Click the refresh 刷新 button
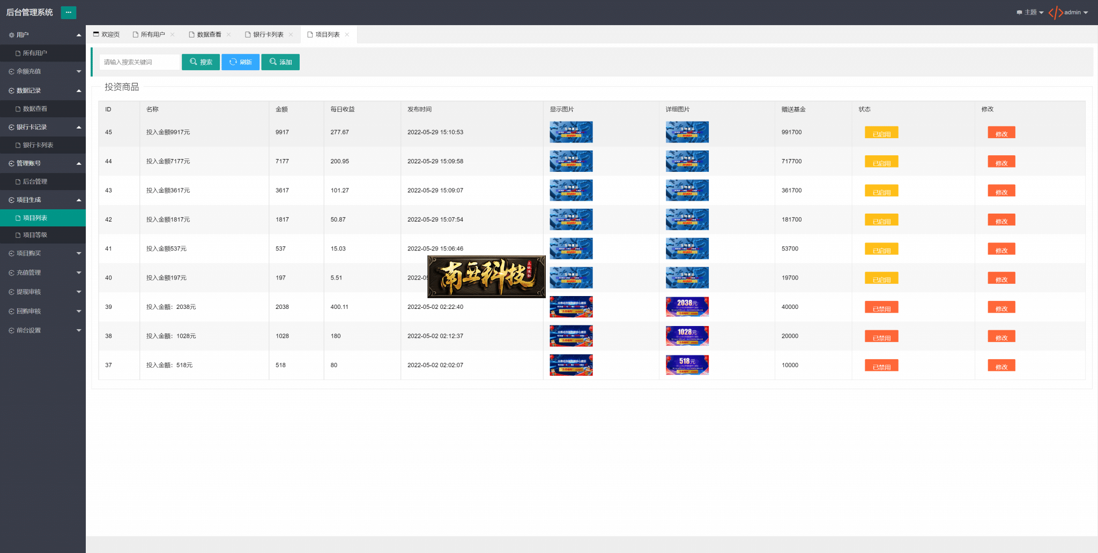This screenshot has height=553, width=1098. 240,62
